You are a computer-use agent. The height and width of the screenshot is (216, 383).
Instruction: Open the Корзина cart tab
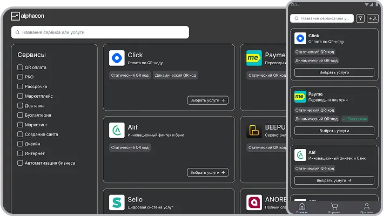(334, 208)
